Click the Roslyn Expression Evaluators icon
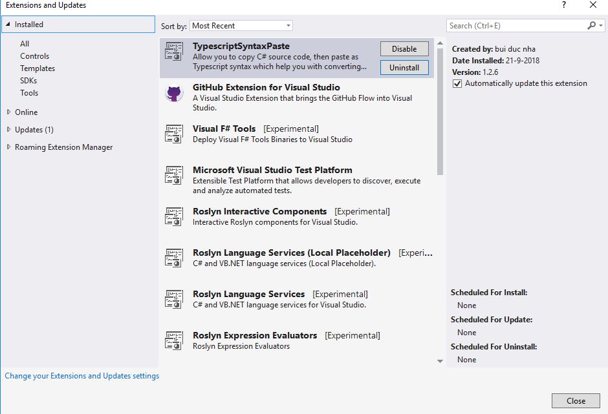This screenshot has height=414, width=608. coord(174,341)
